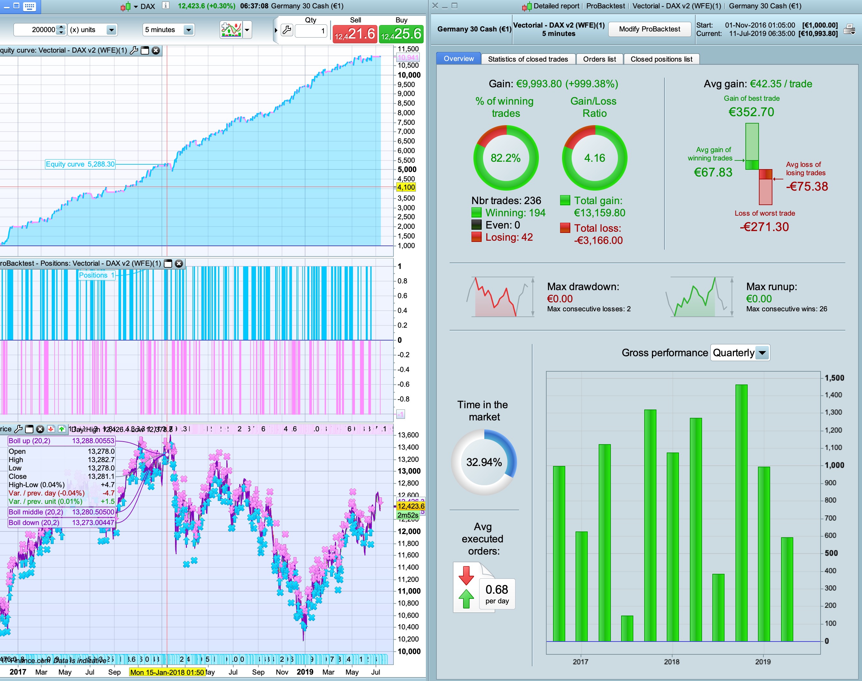The image size is (862, 681).
Task: Open the Closed positions list tab
Action: point(661,59)
